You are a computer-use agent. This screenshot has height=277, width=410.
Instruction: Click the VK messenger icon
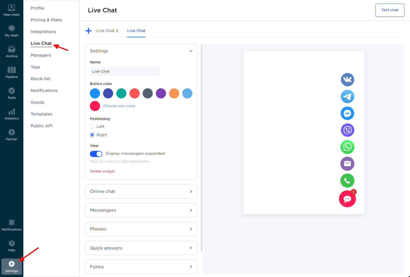pos(347,80)
